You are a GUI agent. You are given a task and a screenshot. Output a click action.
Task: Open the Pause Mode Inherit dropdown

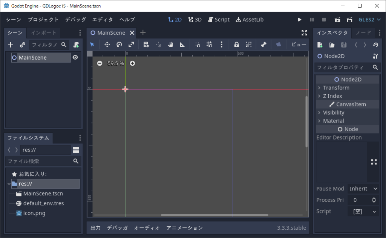click(363, 189)
